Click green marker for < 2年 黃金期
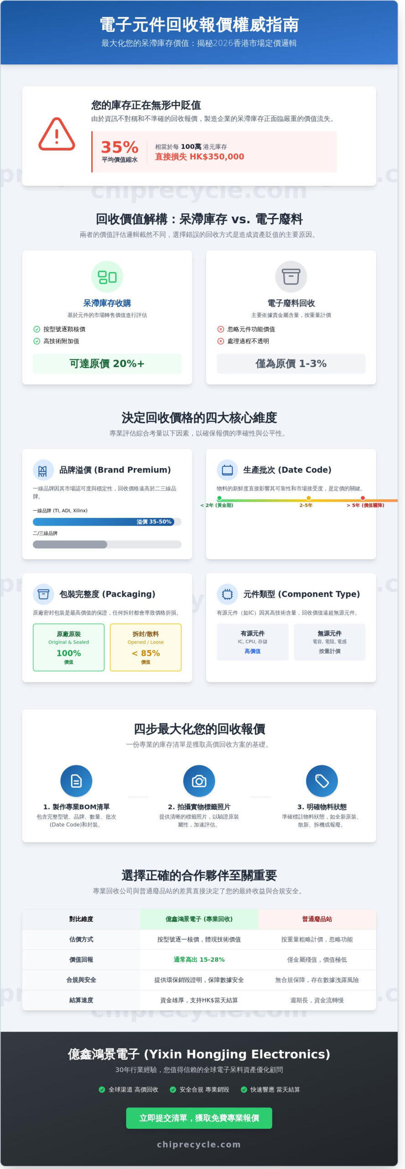This screenshot has width=405, height=1169. 219,498
